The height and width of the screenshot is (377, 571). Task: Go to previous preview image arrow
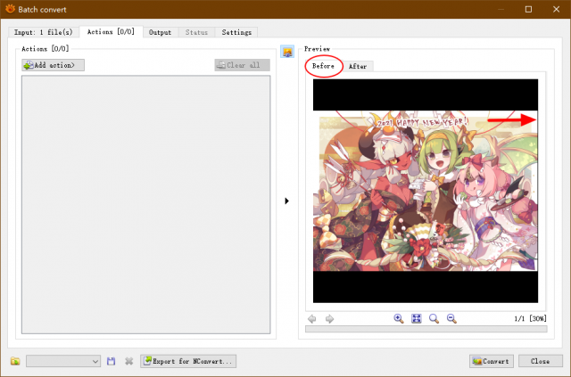click(311, 319)
